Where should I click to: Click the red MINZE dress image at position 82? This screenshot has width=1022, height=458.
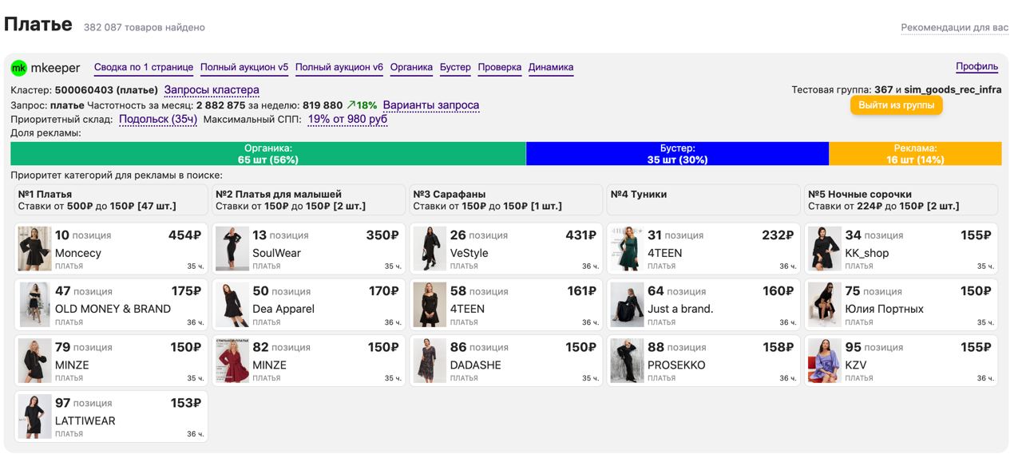click(x=232, y=360)
